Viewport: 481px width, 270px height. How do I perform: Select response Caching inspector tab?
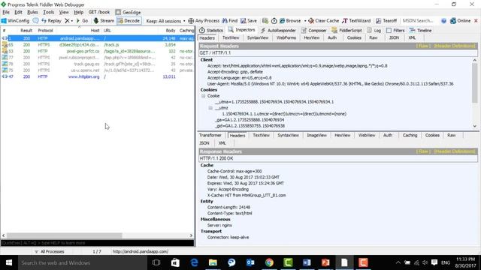tap(410, 135)
